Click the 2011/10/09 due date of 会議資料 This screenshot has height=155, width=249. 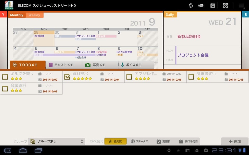click(x=50, y=91)
